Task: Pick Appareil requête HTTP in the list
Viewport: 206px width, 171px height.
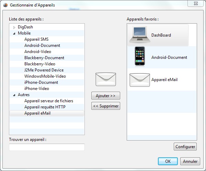Action: point(45,107)
